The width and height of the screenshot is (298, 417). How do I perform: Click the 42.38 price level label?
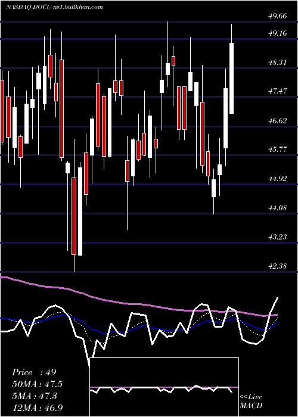click(278, 266)
